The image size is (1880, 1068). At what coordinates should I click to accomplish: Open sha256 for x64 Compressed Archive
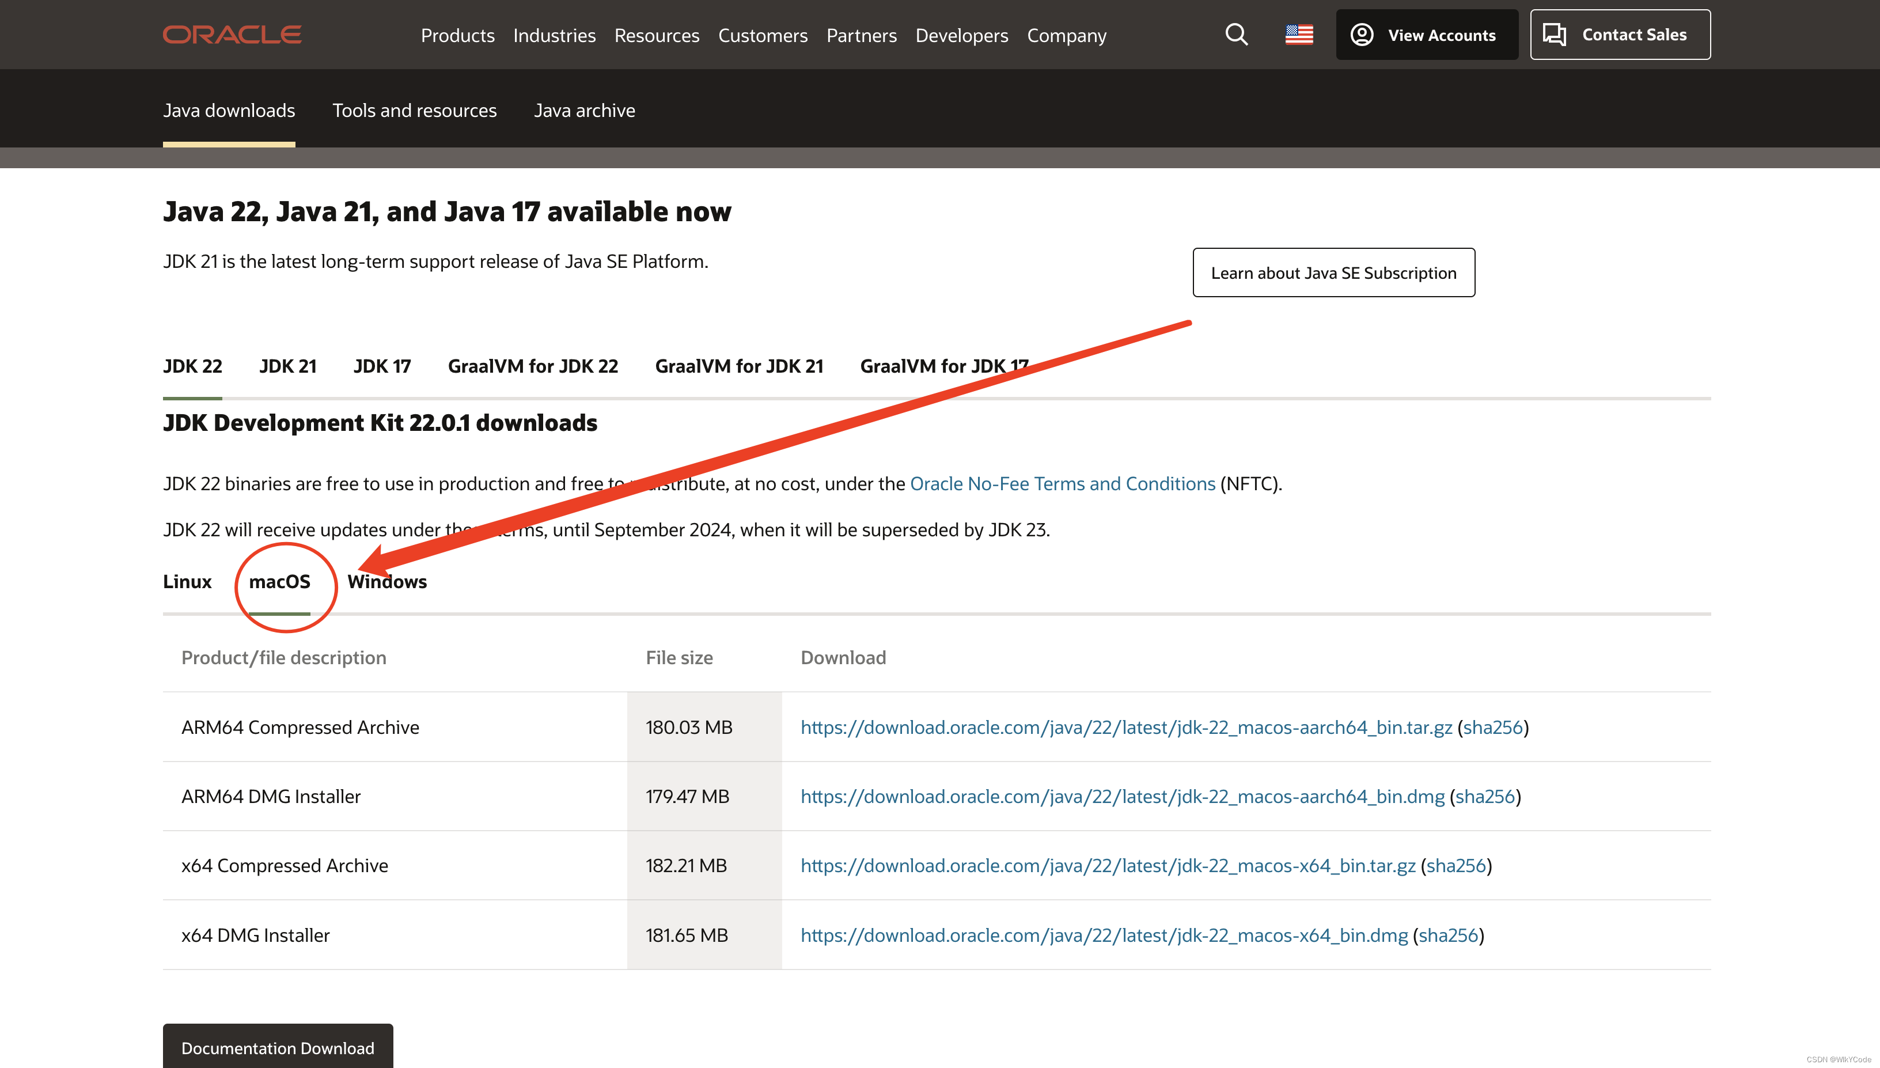coord(1456,866)
